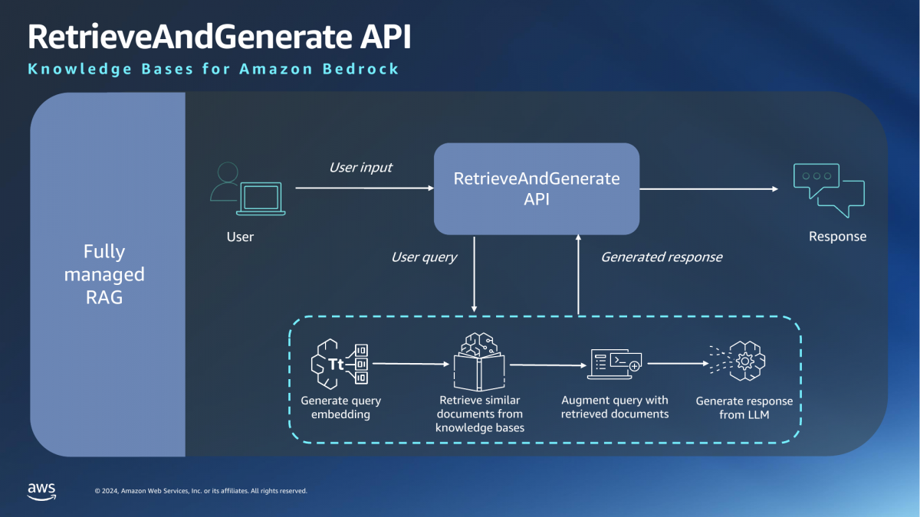Click the RetrieveAndGenerate API box
Screen dimensions: 920x517
coord(536,188)
